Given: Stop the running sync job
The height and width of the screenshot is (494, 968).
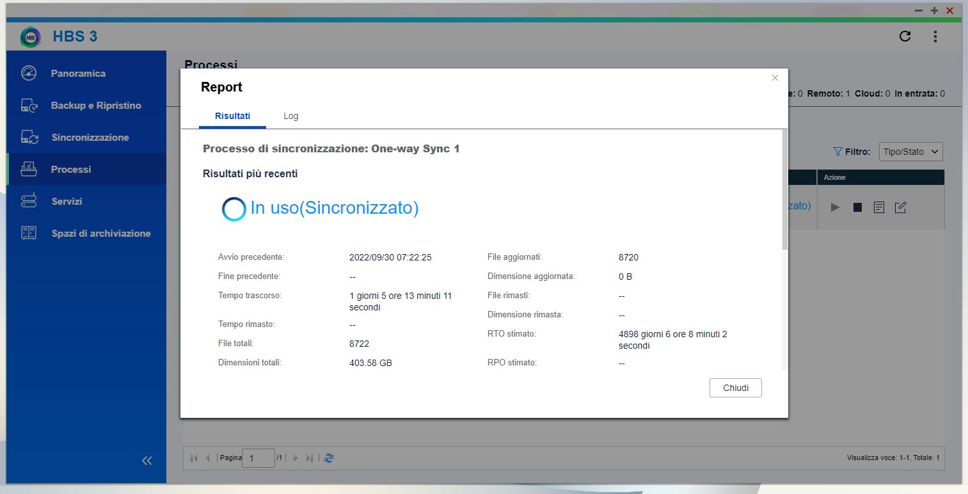Looking at the screenshot, I should coord(857,207).
